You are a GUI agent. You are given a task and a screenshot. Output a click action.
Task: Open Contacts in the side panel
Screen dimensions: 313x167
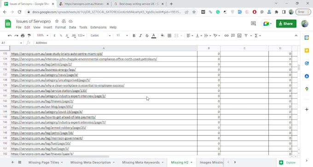[307, 76]
